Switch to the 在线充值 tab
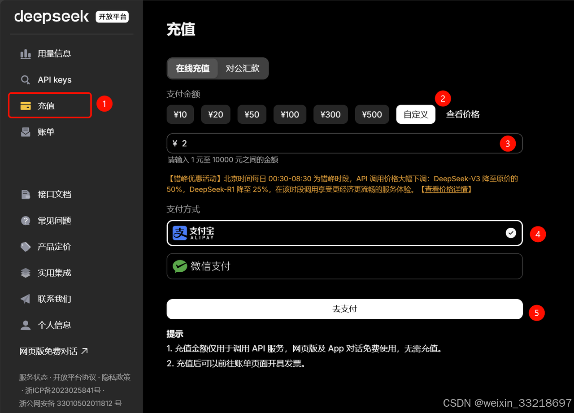The height and width of the screenshot is (413, 574). pos(192,69)
